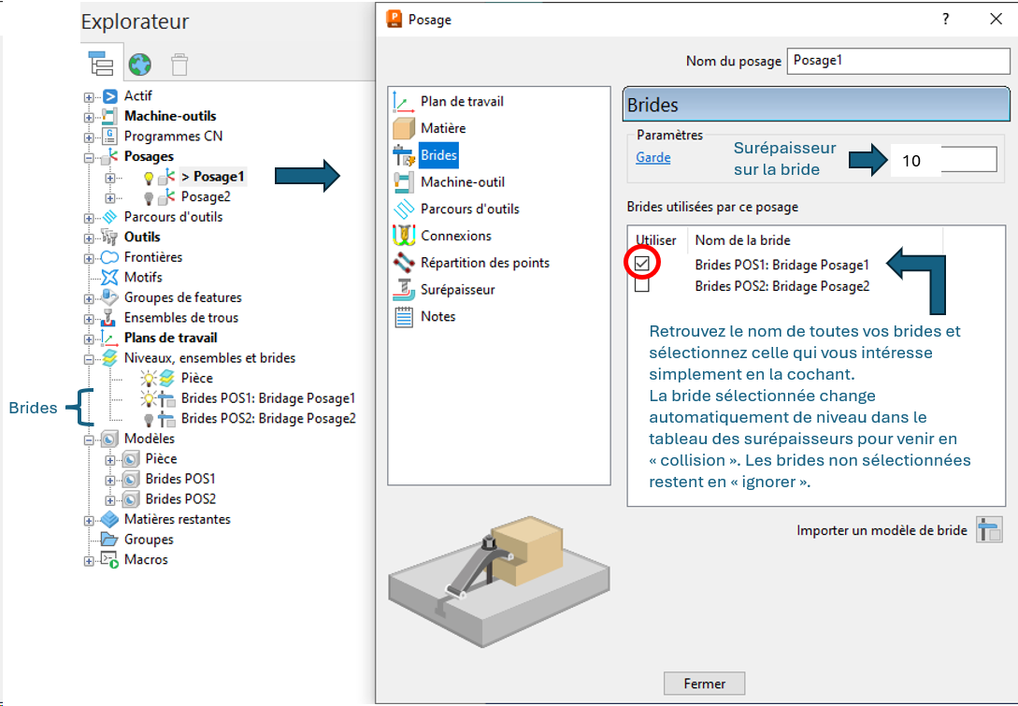
Task: Open the recycle bin tab in Explorateur
Action: tap(179, 64)
